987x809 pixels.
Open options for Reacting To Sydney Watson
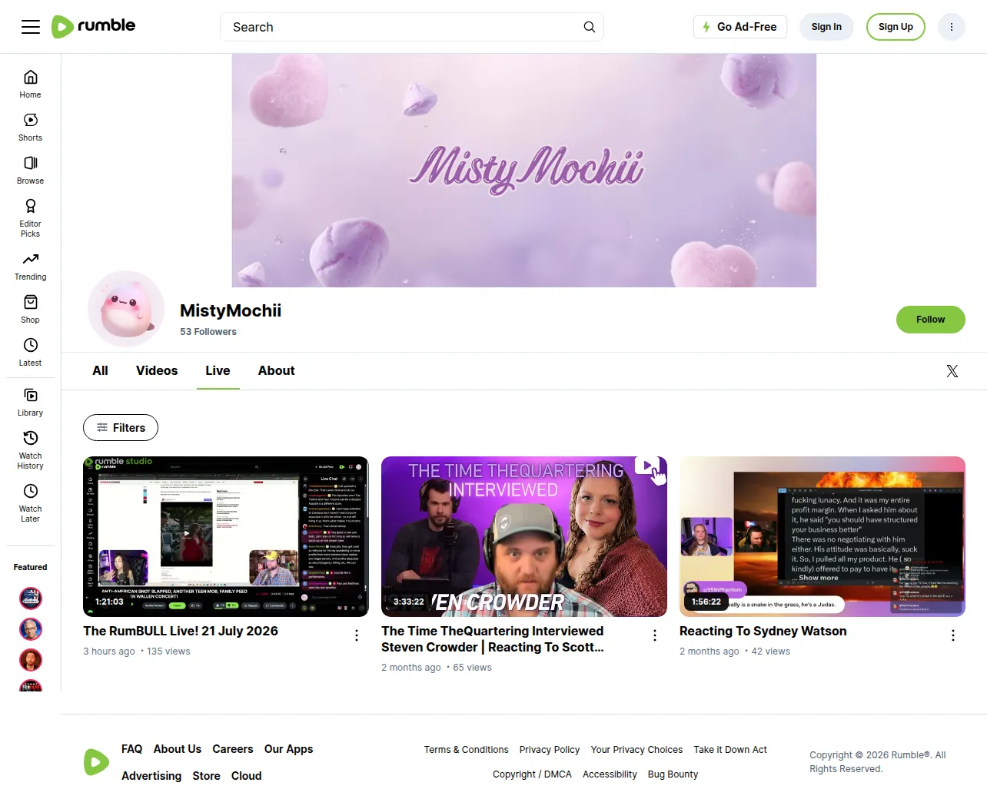tap(953, 635)
